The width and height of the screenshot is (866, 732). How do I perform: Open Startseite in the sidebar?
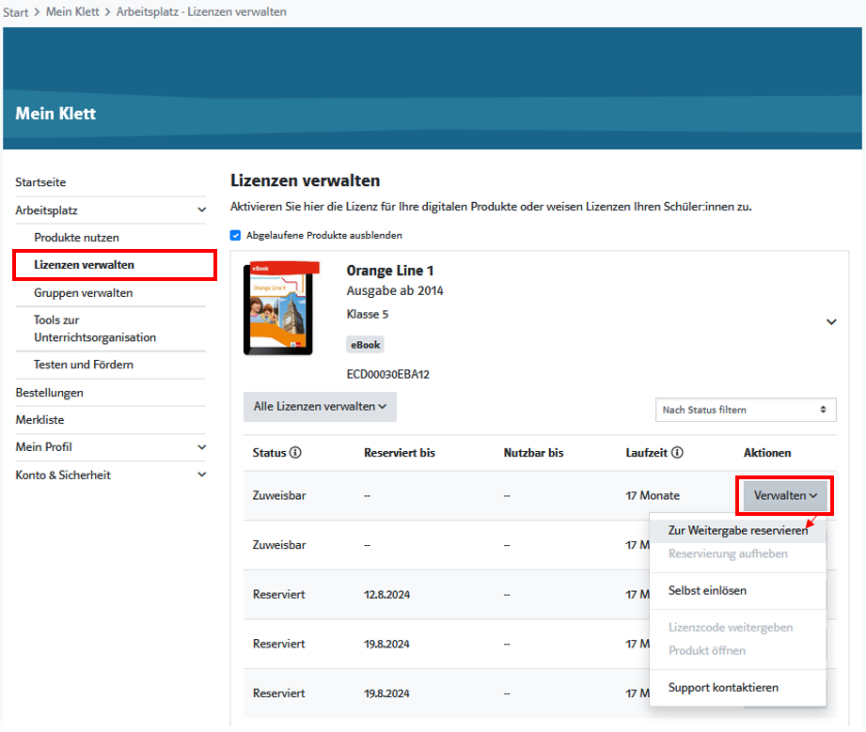click(x=40, y=182)
